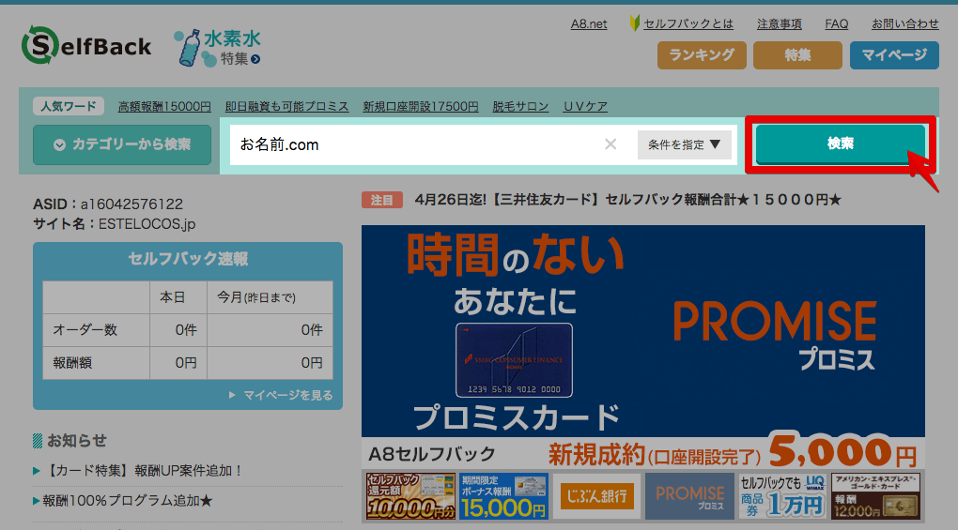Select the じぶん銀行 thumbnail
This screenshot has width=958, height=530.
(x=597, y=496)
